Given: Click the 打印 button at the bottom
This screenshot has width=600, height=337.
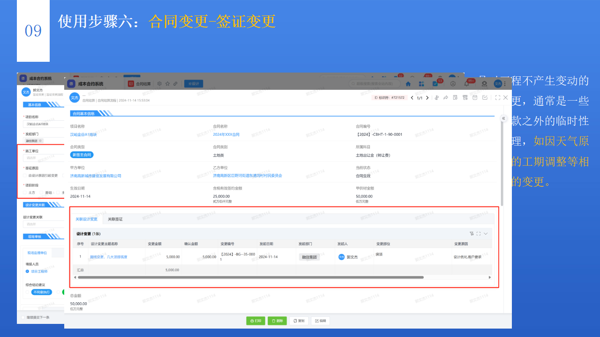Looking at the screenshot, I should coord(255,321).
